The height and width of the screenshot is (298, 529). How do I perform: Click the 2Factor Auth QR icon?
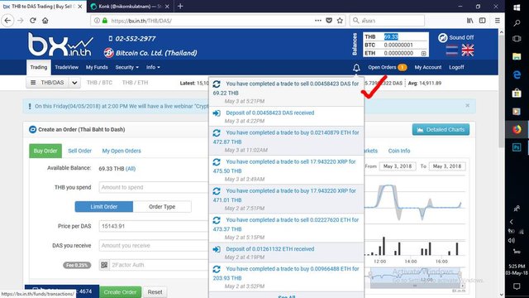pos(104,265)
